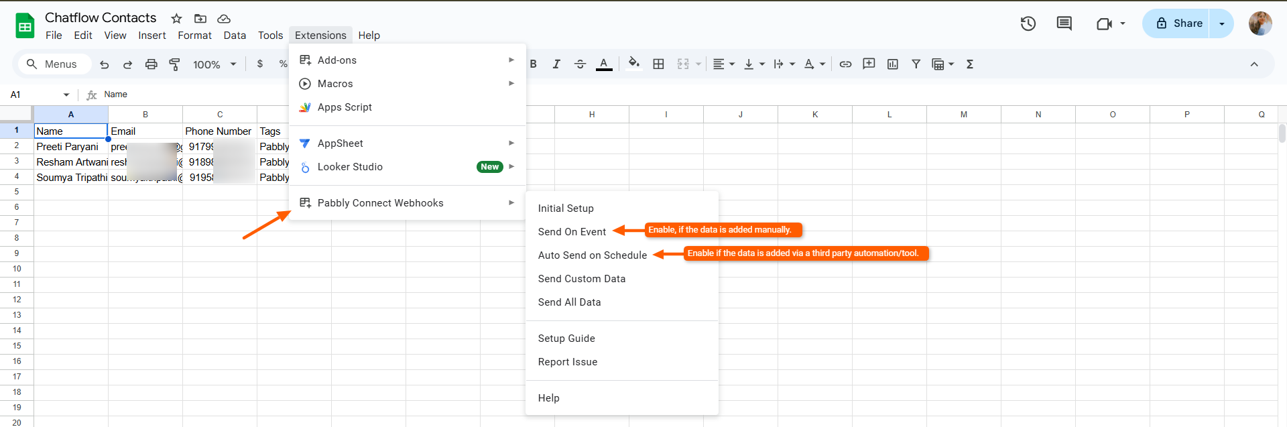Star the Chatflow Contacts document
Viewport: 1287px width, 427px height.
pyautogui.click(x=176, y=19)
